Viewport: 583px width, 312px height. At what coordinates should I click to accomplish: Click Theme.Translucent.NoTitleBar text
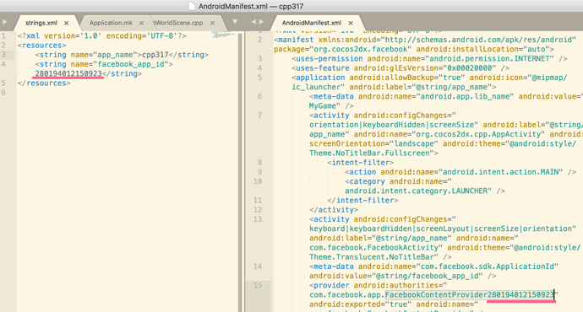point(372,257)
